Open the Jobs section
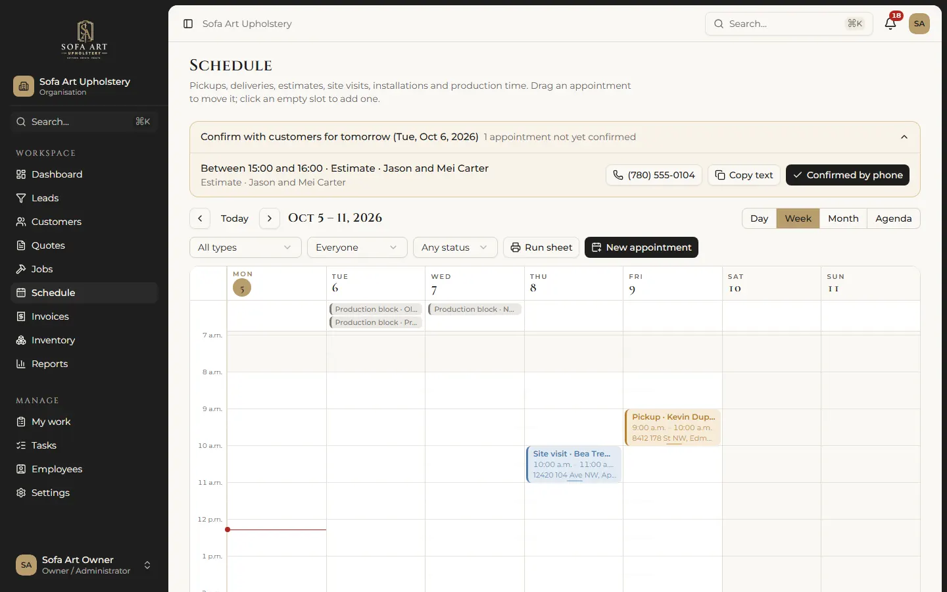 pos(84,269)
